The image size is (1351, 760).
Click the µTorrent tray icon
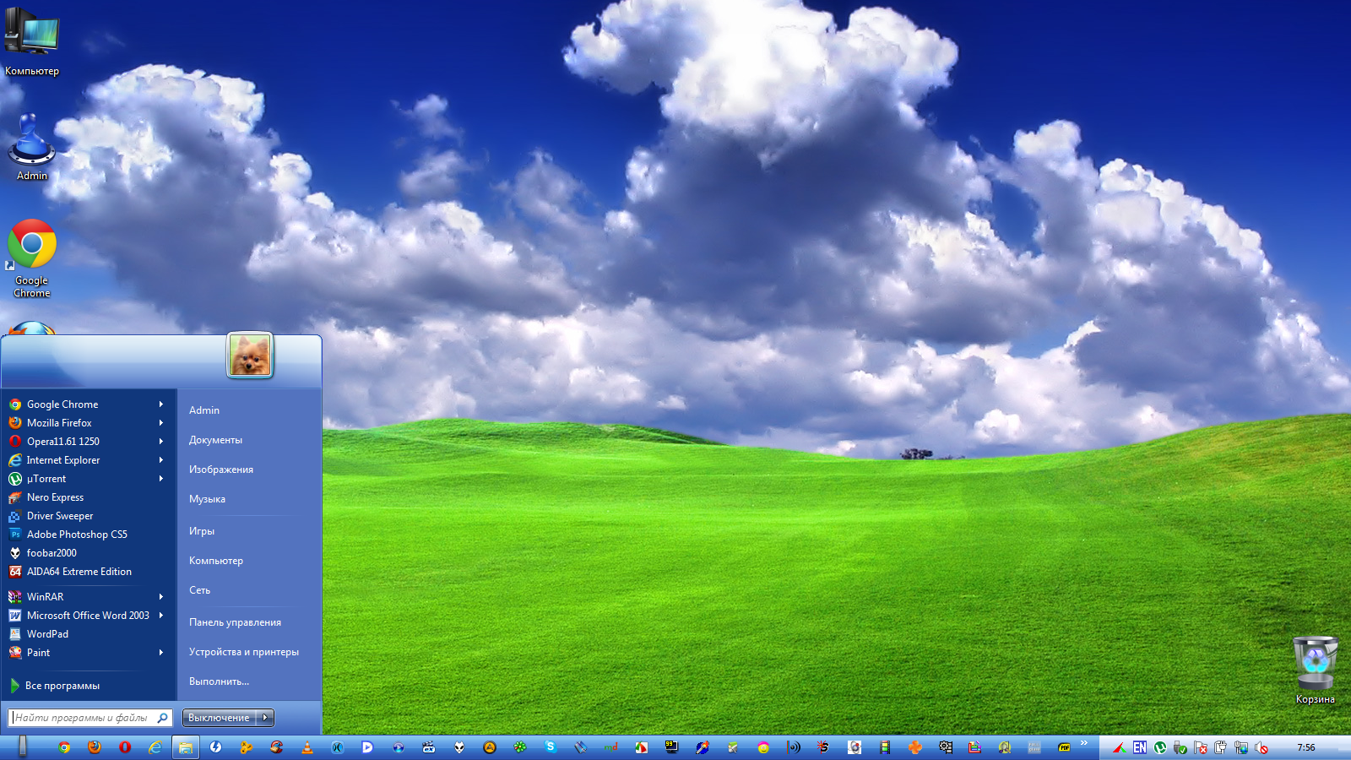tap(1160, 747)
